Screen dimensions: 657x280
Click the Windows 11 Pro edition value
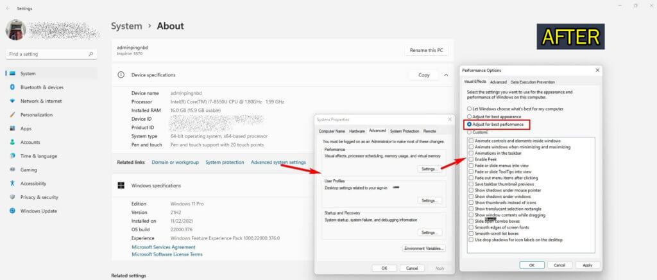[x=187, y=204]
